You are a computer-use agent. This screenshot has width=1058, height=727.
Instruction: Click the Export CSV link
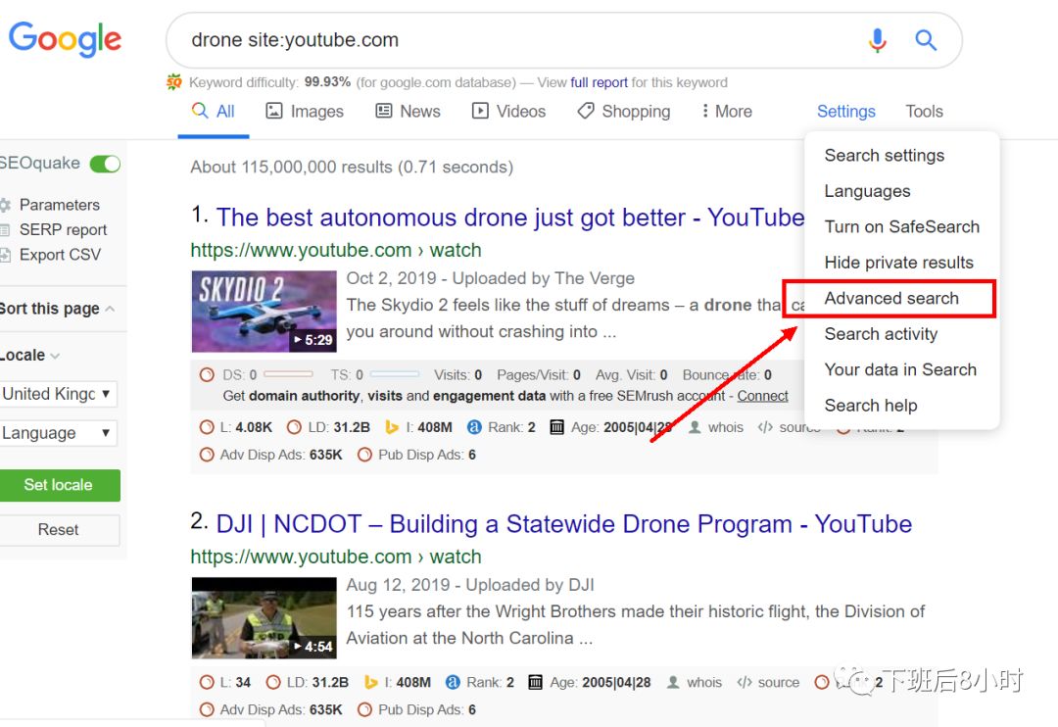(x=60, y=255)
